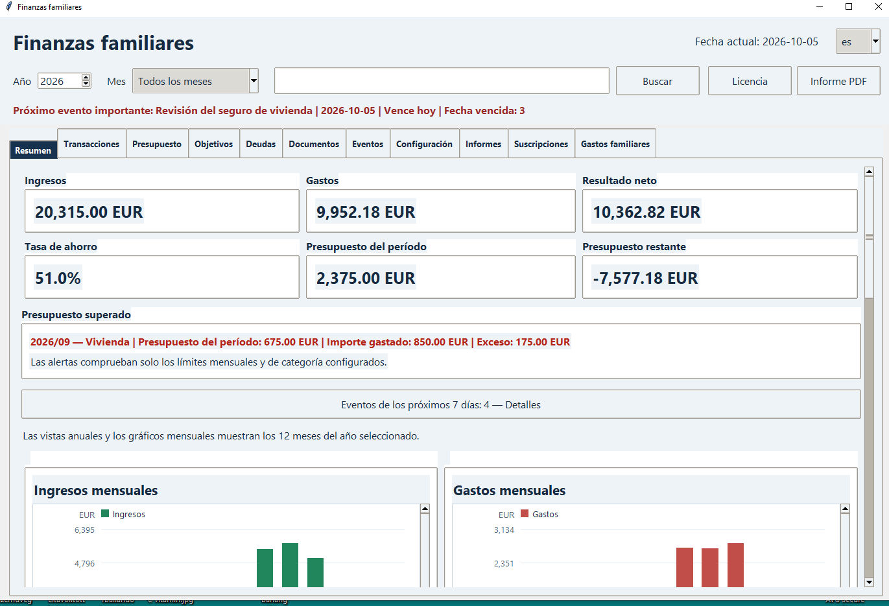
Task: Click the Presupuesto del período value 2,375.00 EUR
Action: [x=366, y=278]
